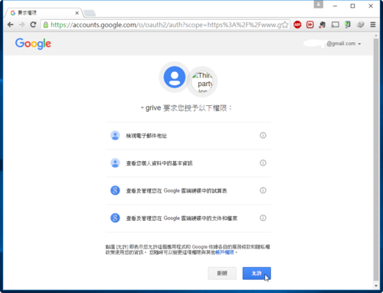Show info for email address permission
Screen dimensions: 383x293
(x=263, y=135)
